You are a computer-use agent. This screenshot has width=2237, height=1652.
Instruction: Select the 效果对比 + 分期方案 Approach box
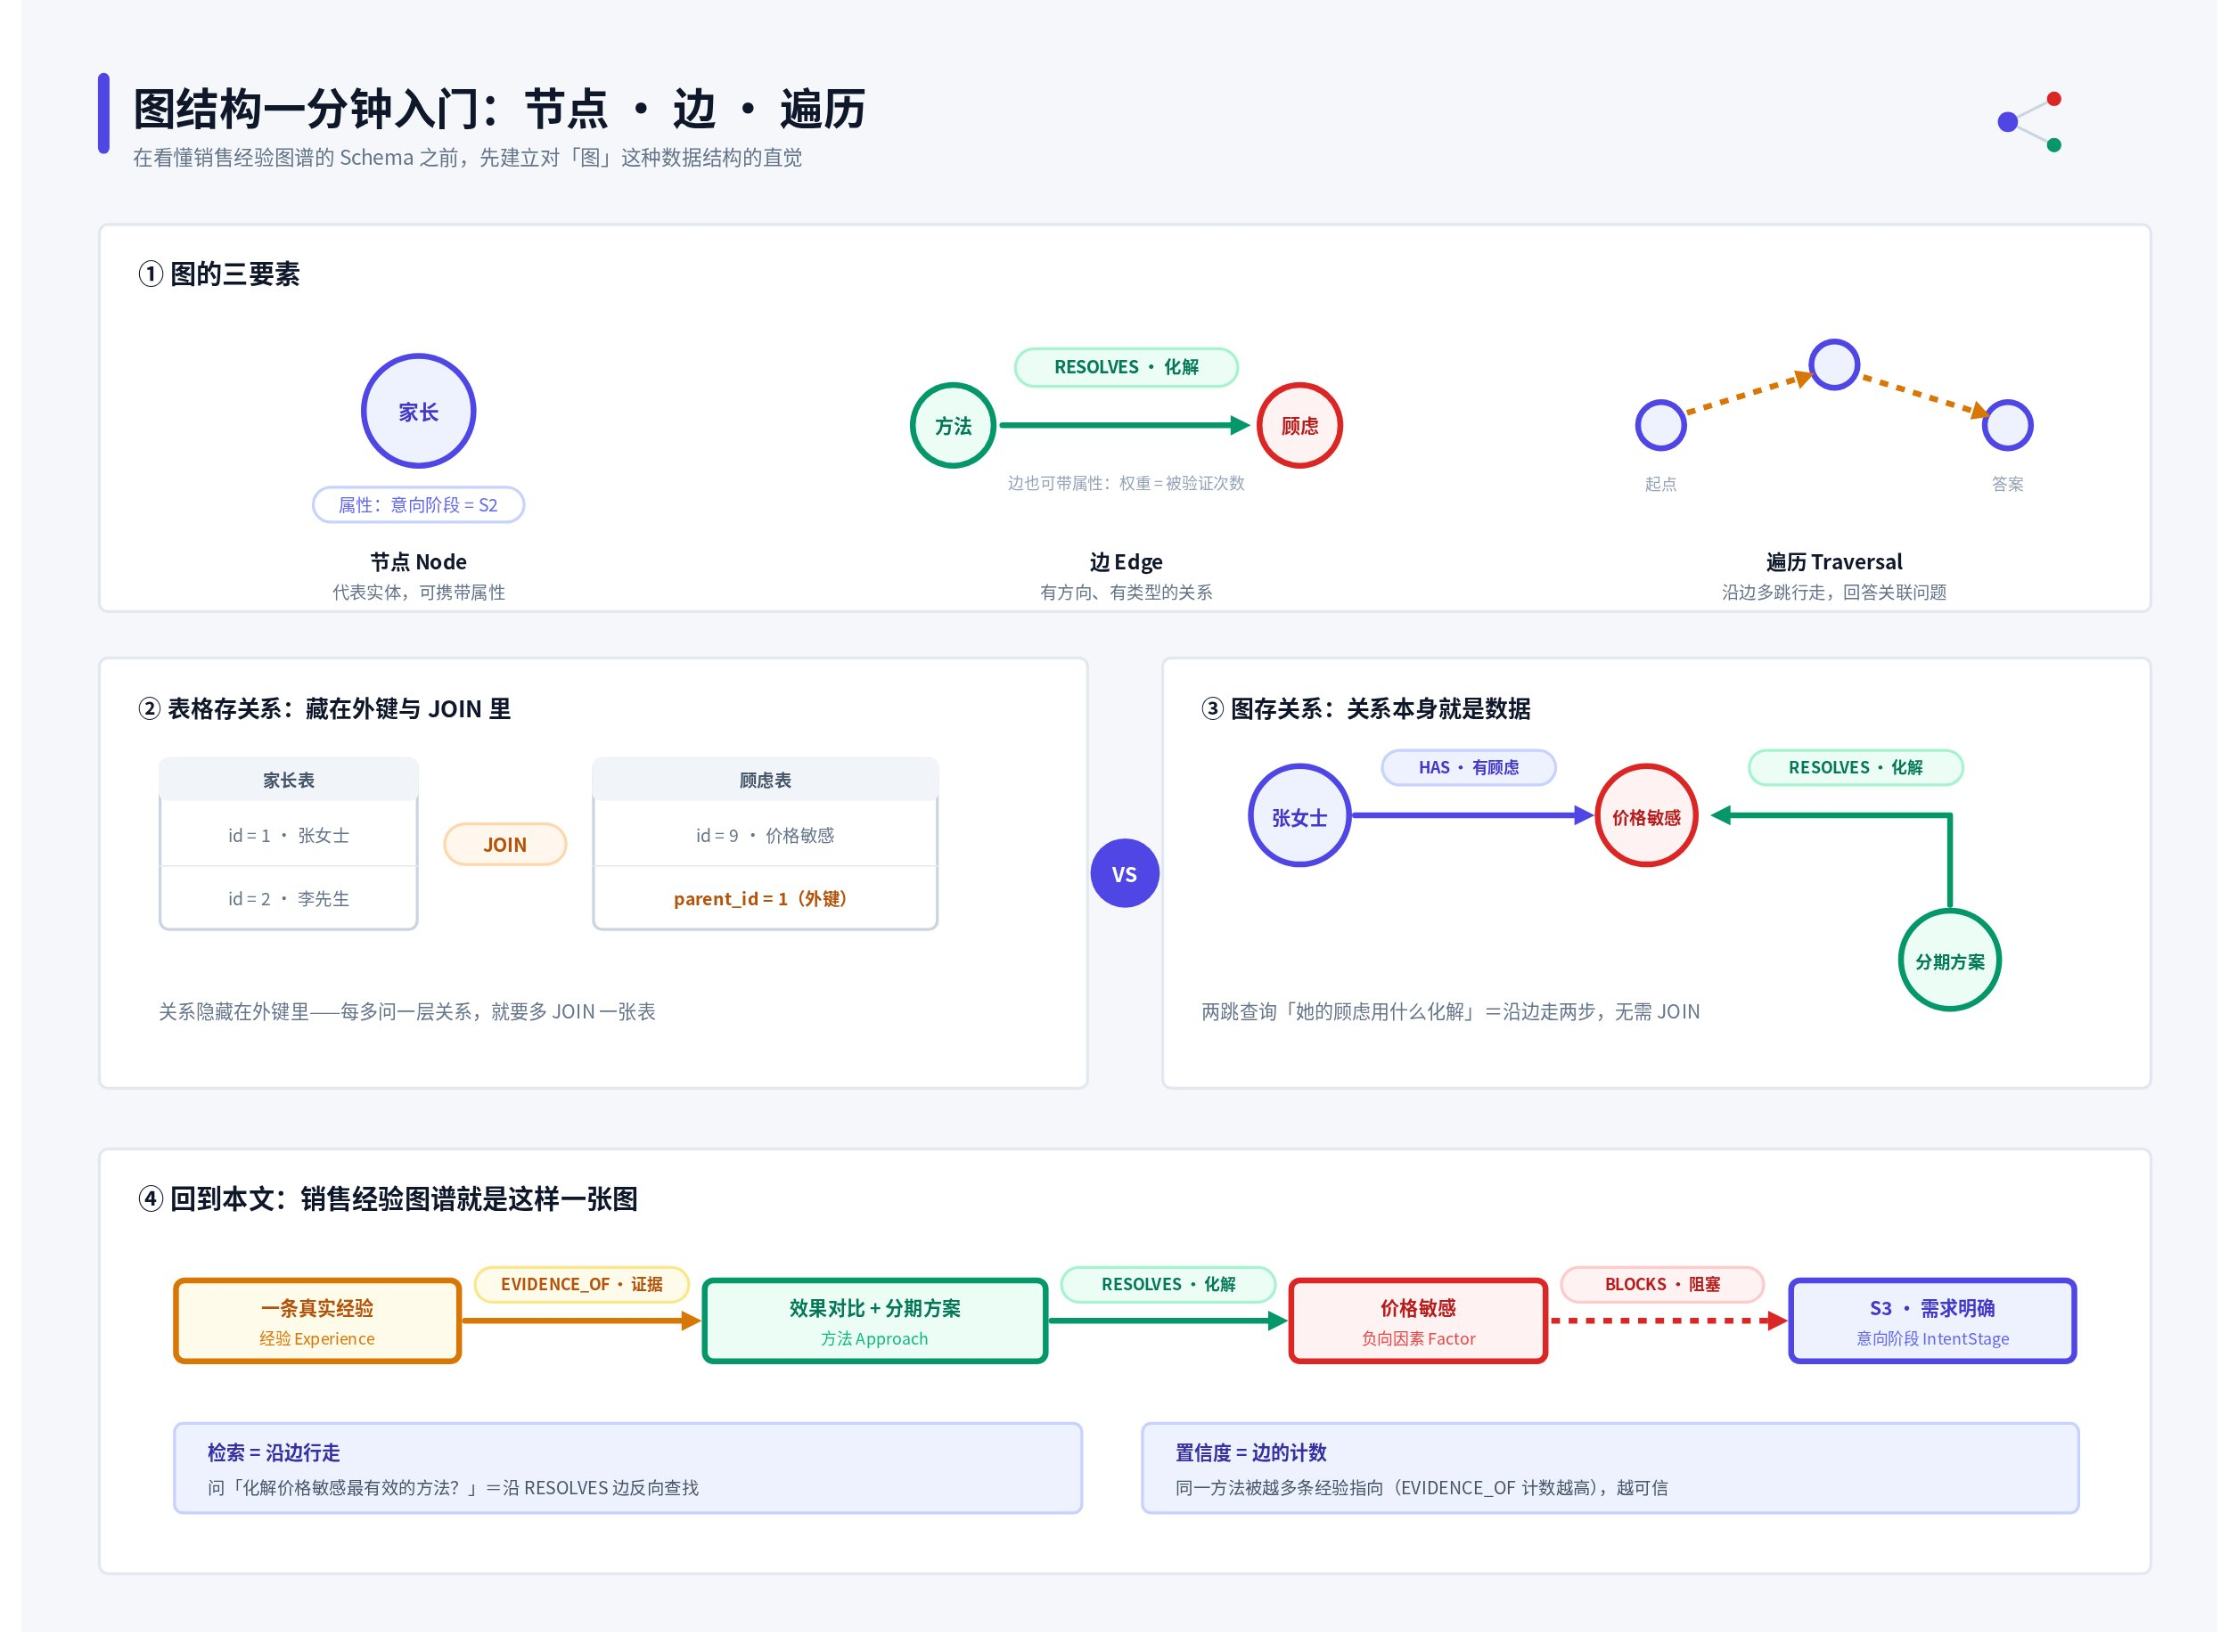coord(874,1321)
